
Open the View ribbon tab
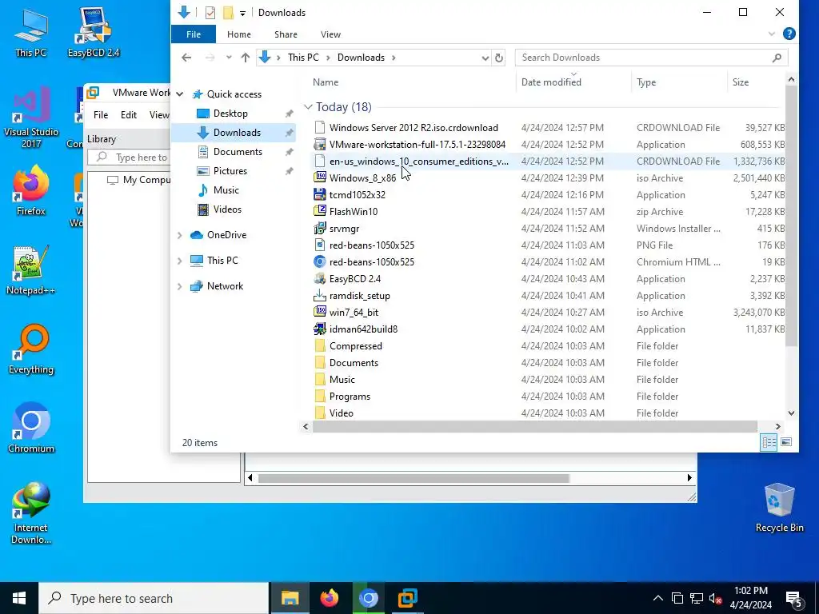330,34
